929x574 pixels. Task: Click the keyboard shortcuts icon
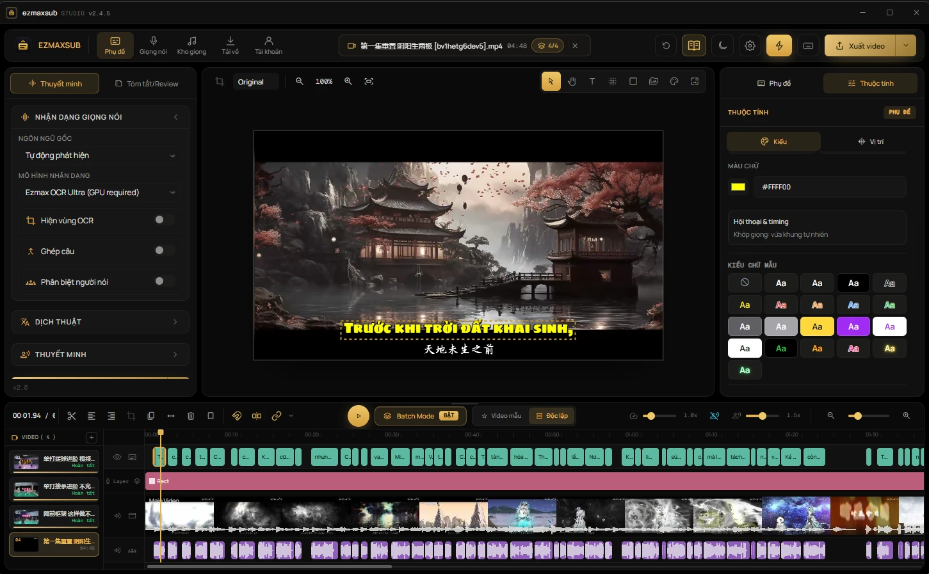pyautogui.click(x=809, y=45)
